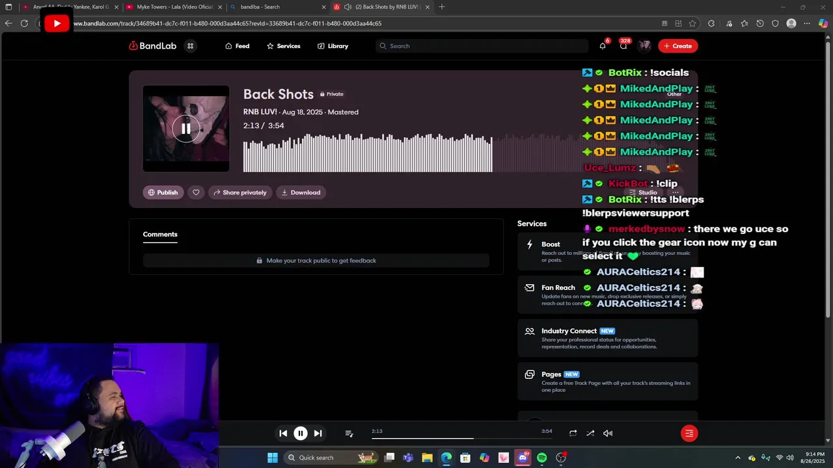Skip to next track in player bar

318,434
